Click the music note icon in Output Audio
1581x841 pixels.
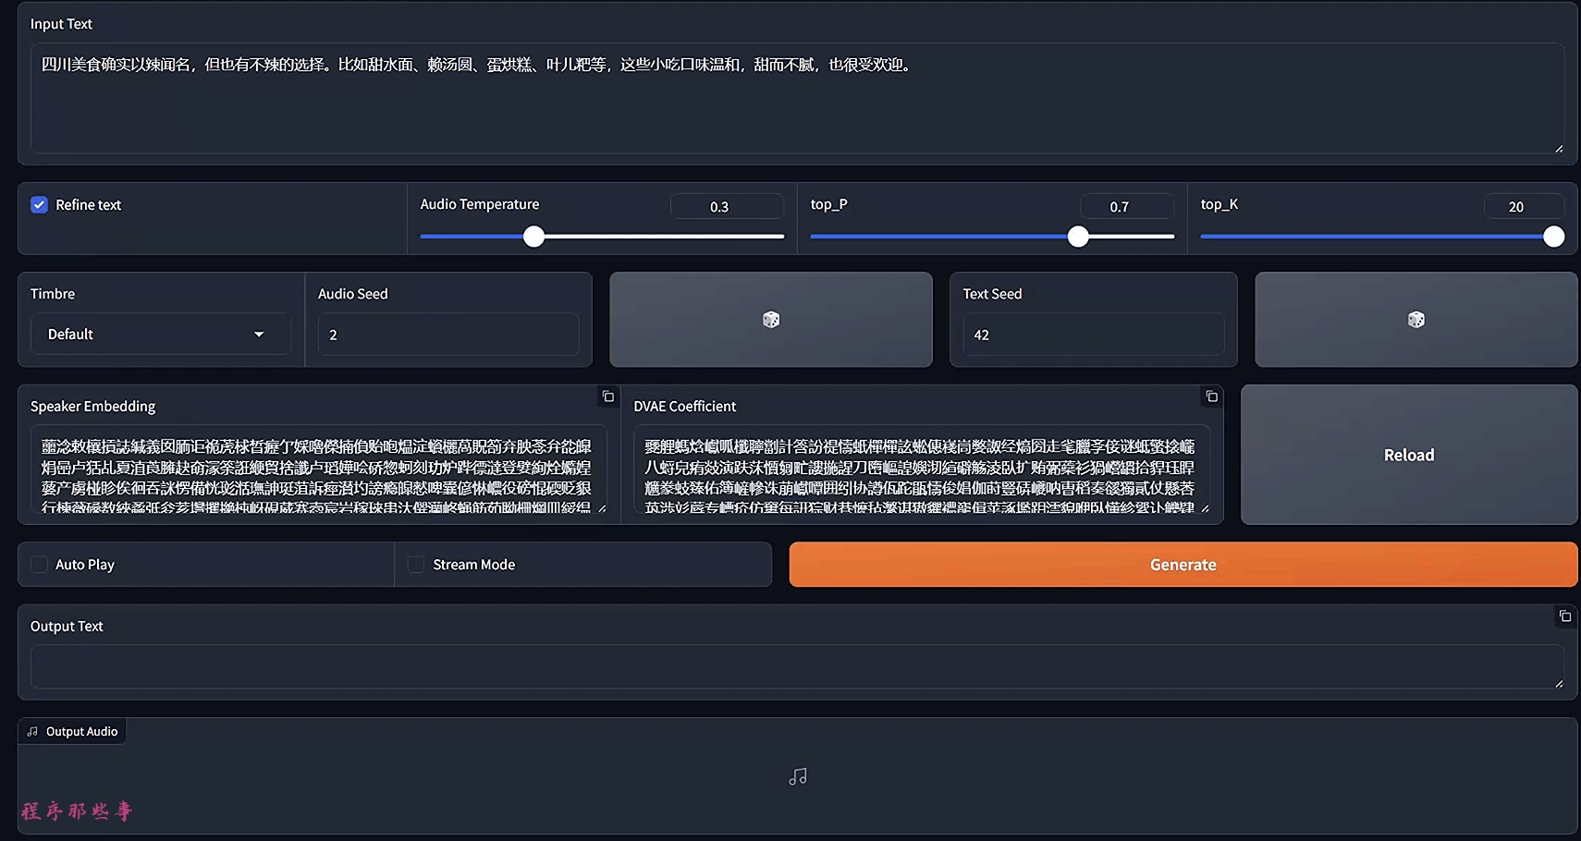tap(798, 777)
